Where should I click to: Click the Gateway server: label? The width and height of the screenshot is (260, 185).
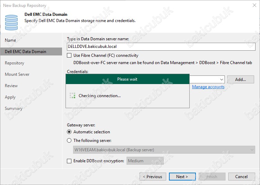tap(81, 125)
